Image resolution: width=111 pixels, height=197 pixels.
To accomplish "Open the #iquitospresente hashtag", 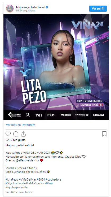I will coord(16,187).
